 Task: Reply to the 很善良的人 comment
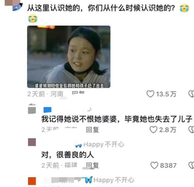tap(92, 165)
